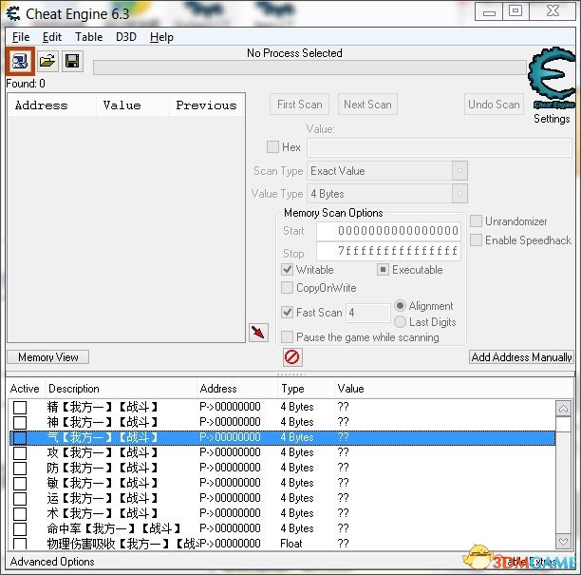Activate checkbox for 命中率【我方一】 entry

(20, 528)
